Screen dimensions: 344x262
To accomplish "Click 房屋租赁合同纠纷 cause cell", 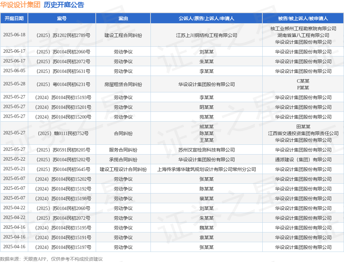I will 123,84.
